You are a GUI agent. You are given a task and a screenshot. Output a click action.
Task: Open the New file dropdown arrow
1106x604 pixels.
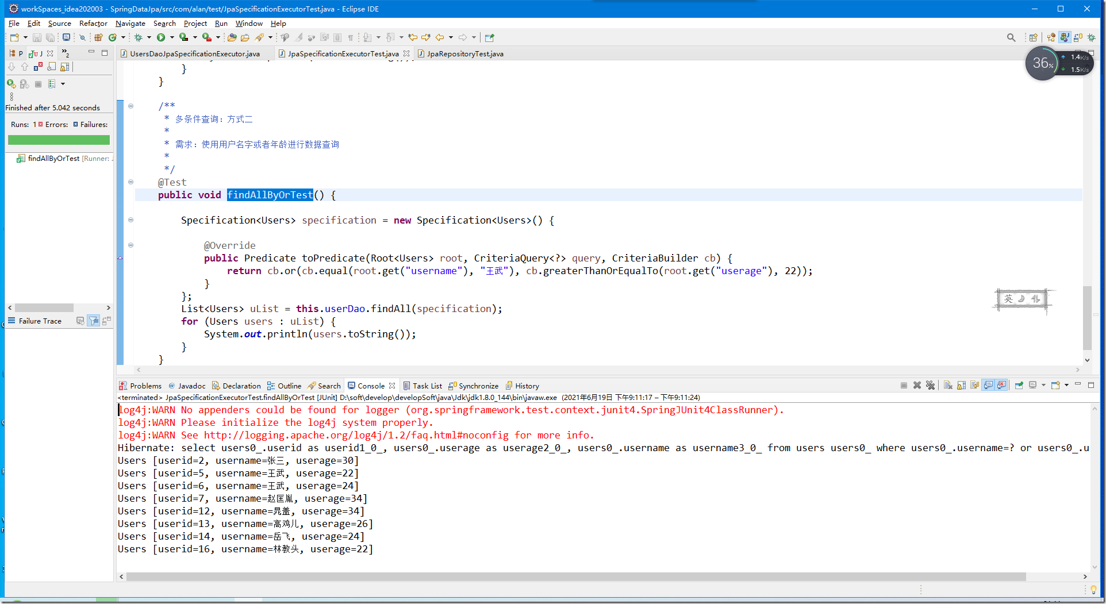click(25, 37)
